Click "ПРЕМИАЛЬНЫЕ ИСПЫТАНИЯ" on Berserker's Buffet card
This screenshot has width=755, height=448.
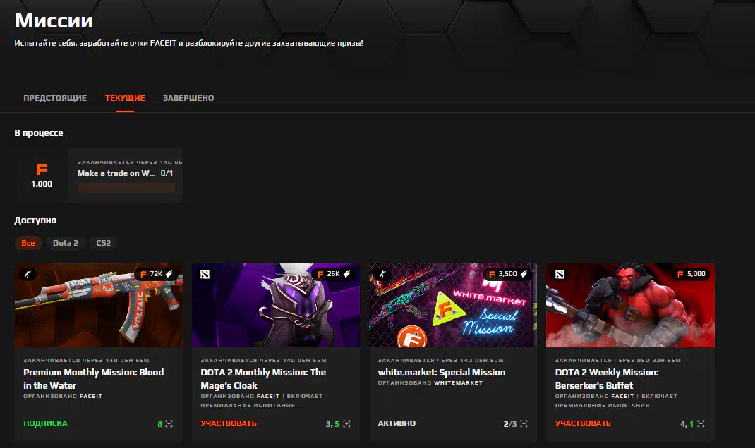click(602, 405)
